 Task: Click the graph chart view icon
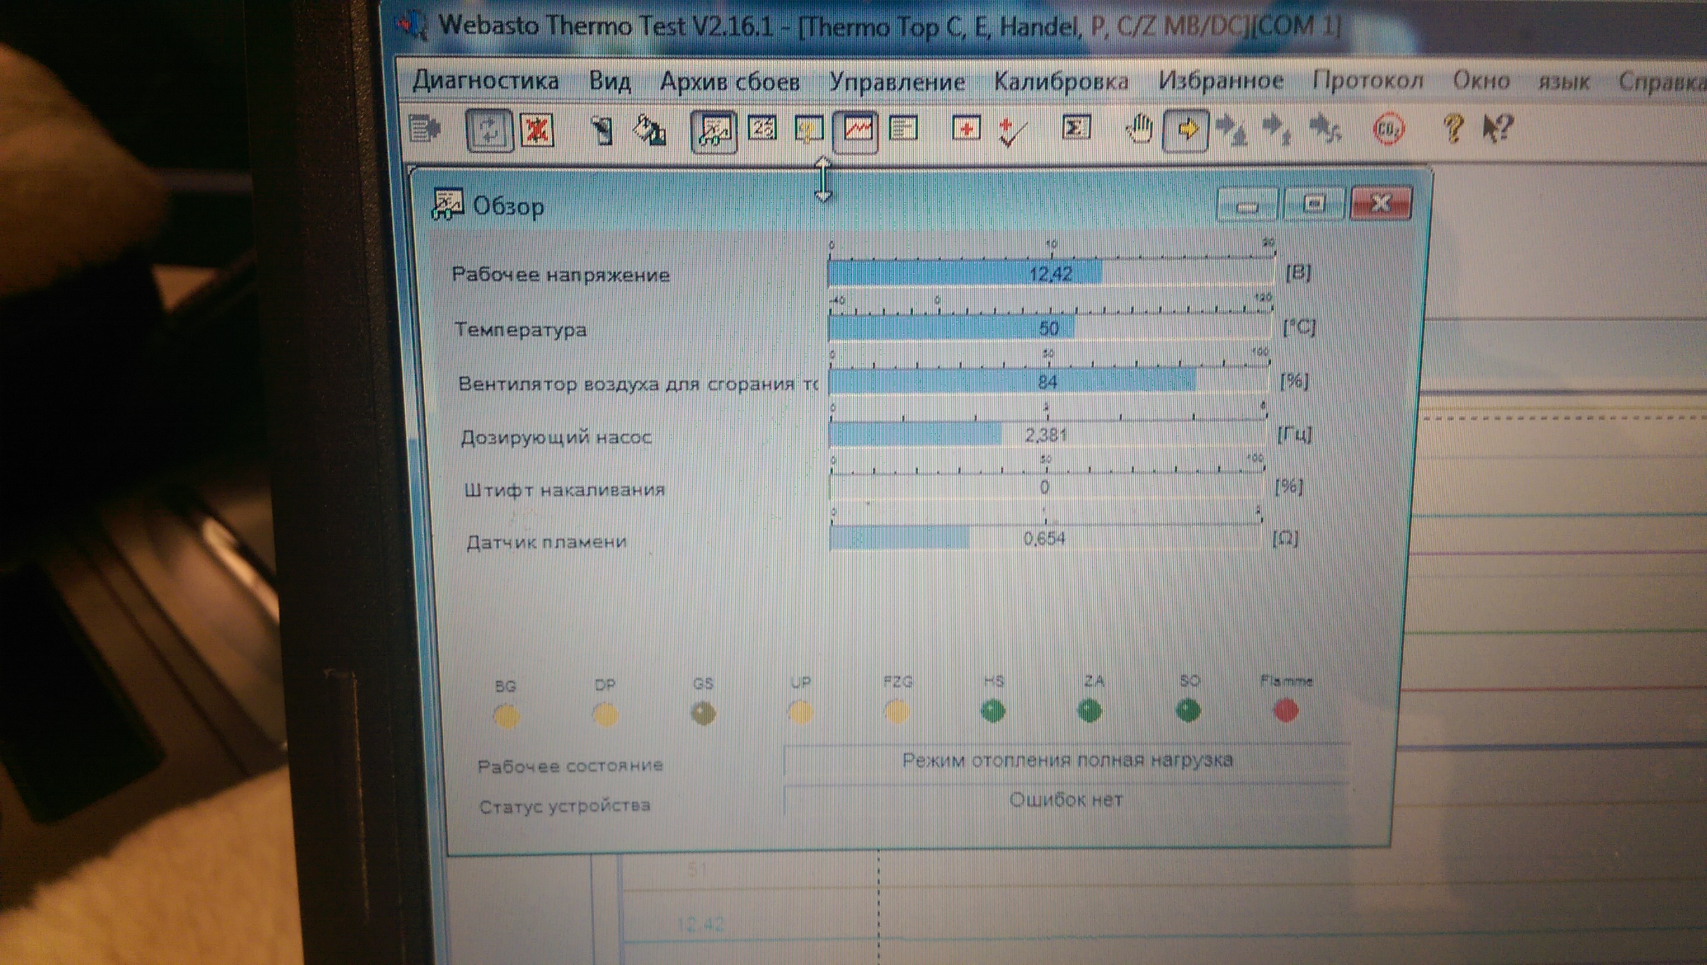click(856, 130)
